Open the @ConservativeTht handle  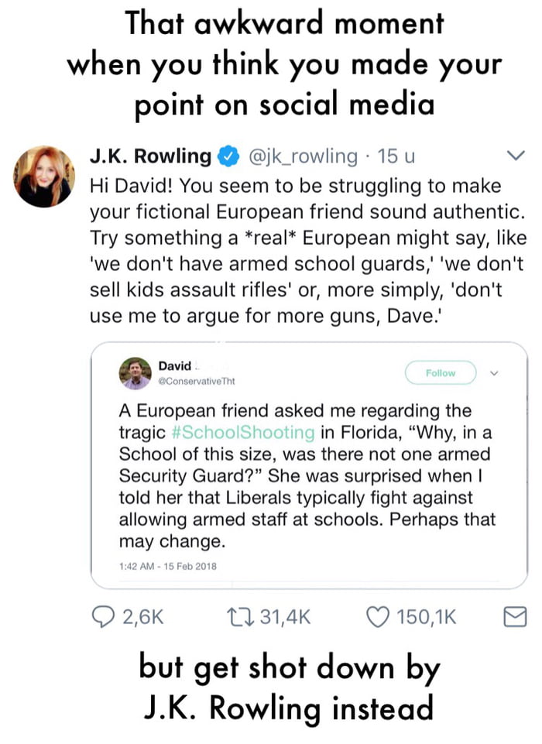pyautogui.click(x=198, y=382)
